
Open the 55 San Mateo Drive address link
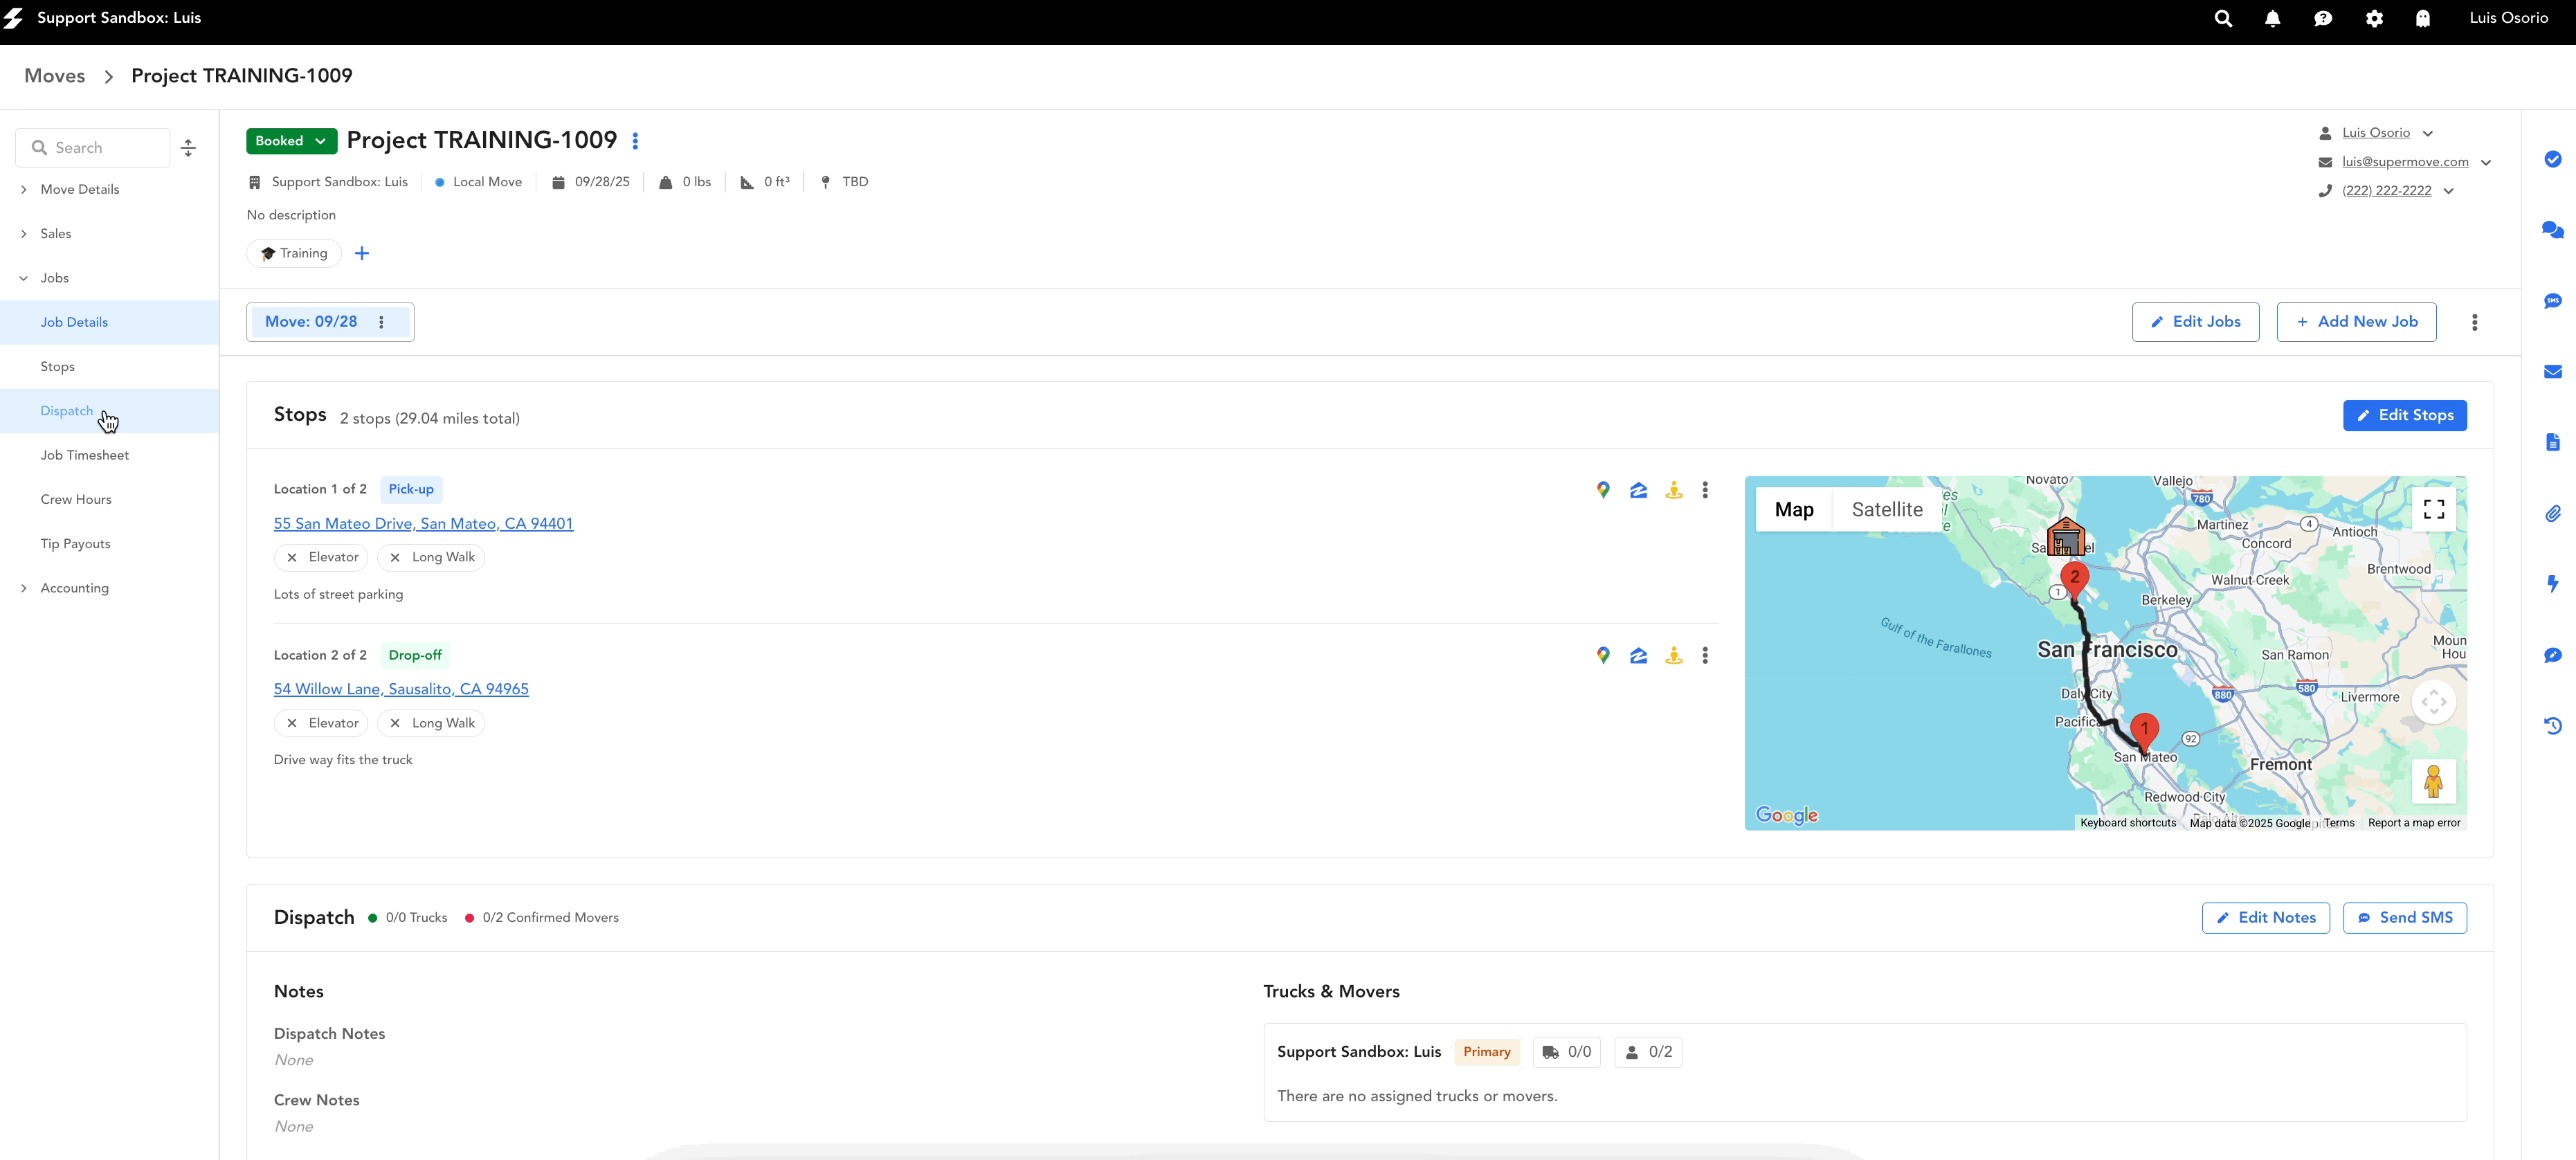[423, 523]
